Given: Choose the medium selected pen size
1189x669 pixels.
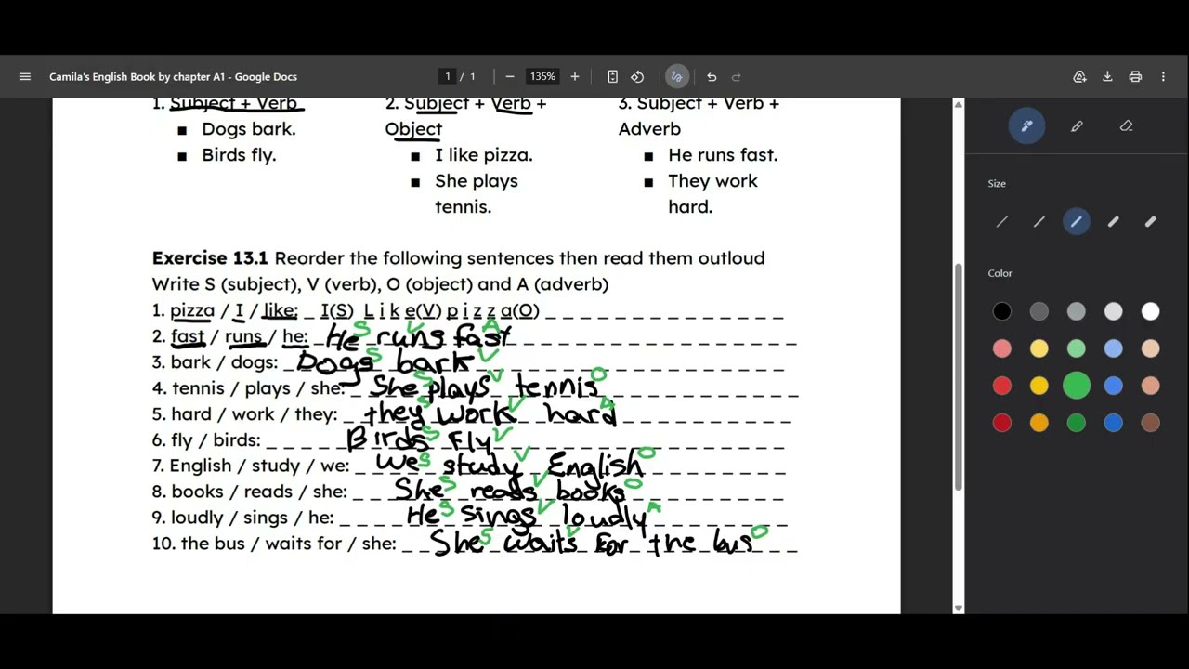Looking at the screenshot, I should (1077, 222).
